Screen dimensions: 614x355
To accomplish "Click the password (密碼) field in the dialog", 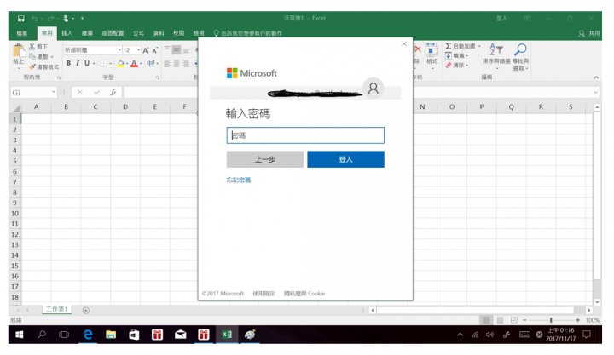I will click(x=305, y=135).
